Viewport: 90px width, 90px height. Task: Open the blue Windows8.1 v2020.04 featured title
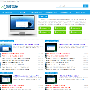pyautogui.click(x=26, y=76)
